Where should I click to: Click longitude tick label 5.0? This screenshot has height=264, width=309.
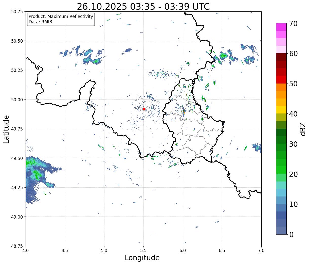(104, 251)
